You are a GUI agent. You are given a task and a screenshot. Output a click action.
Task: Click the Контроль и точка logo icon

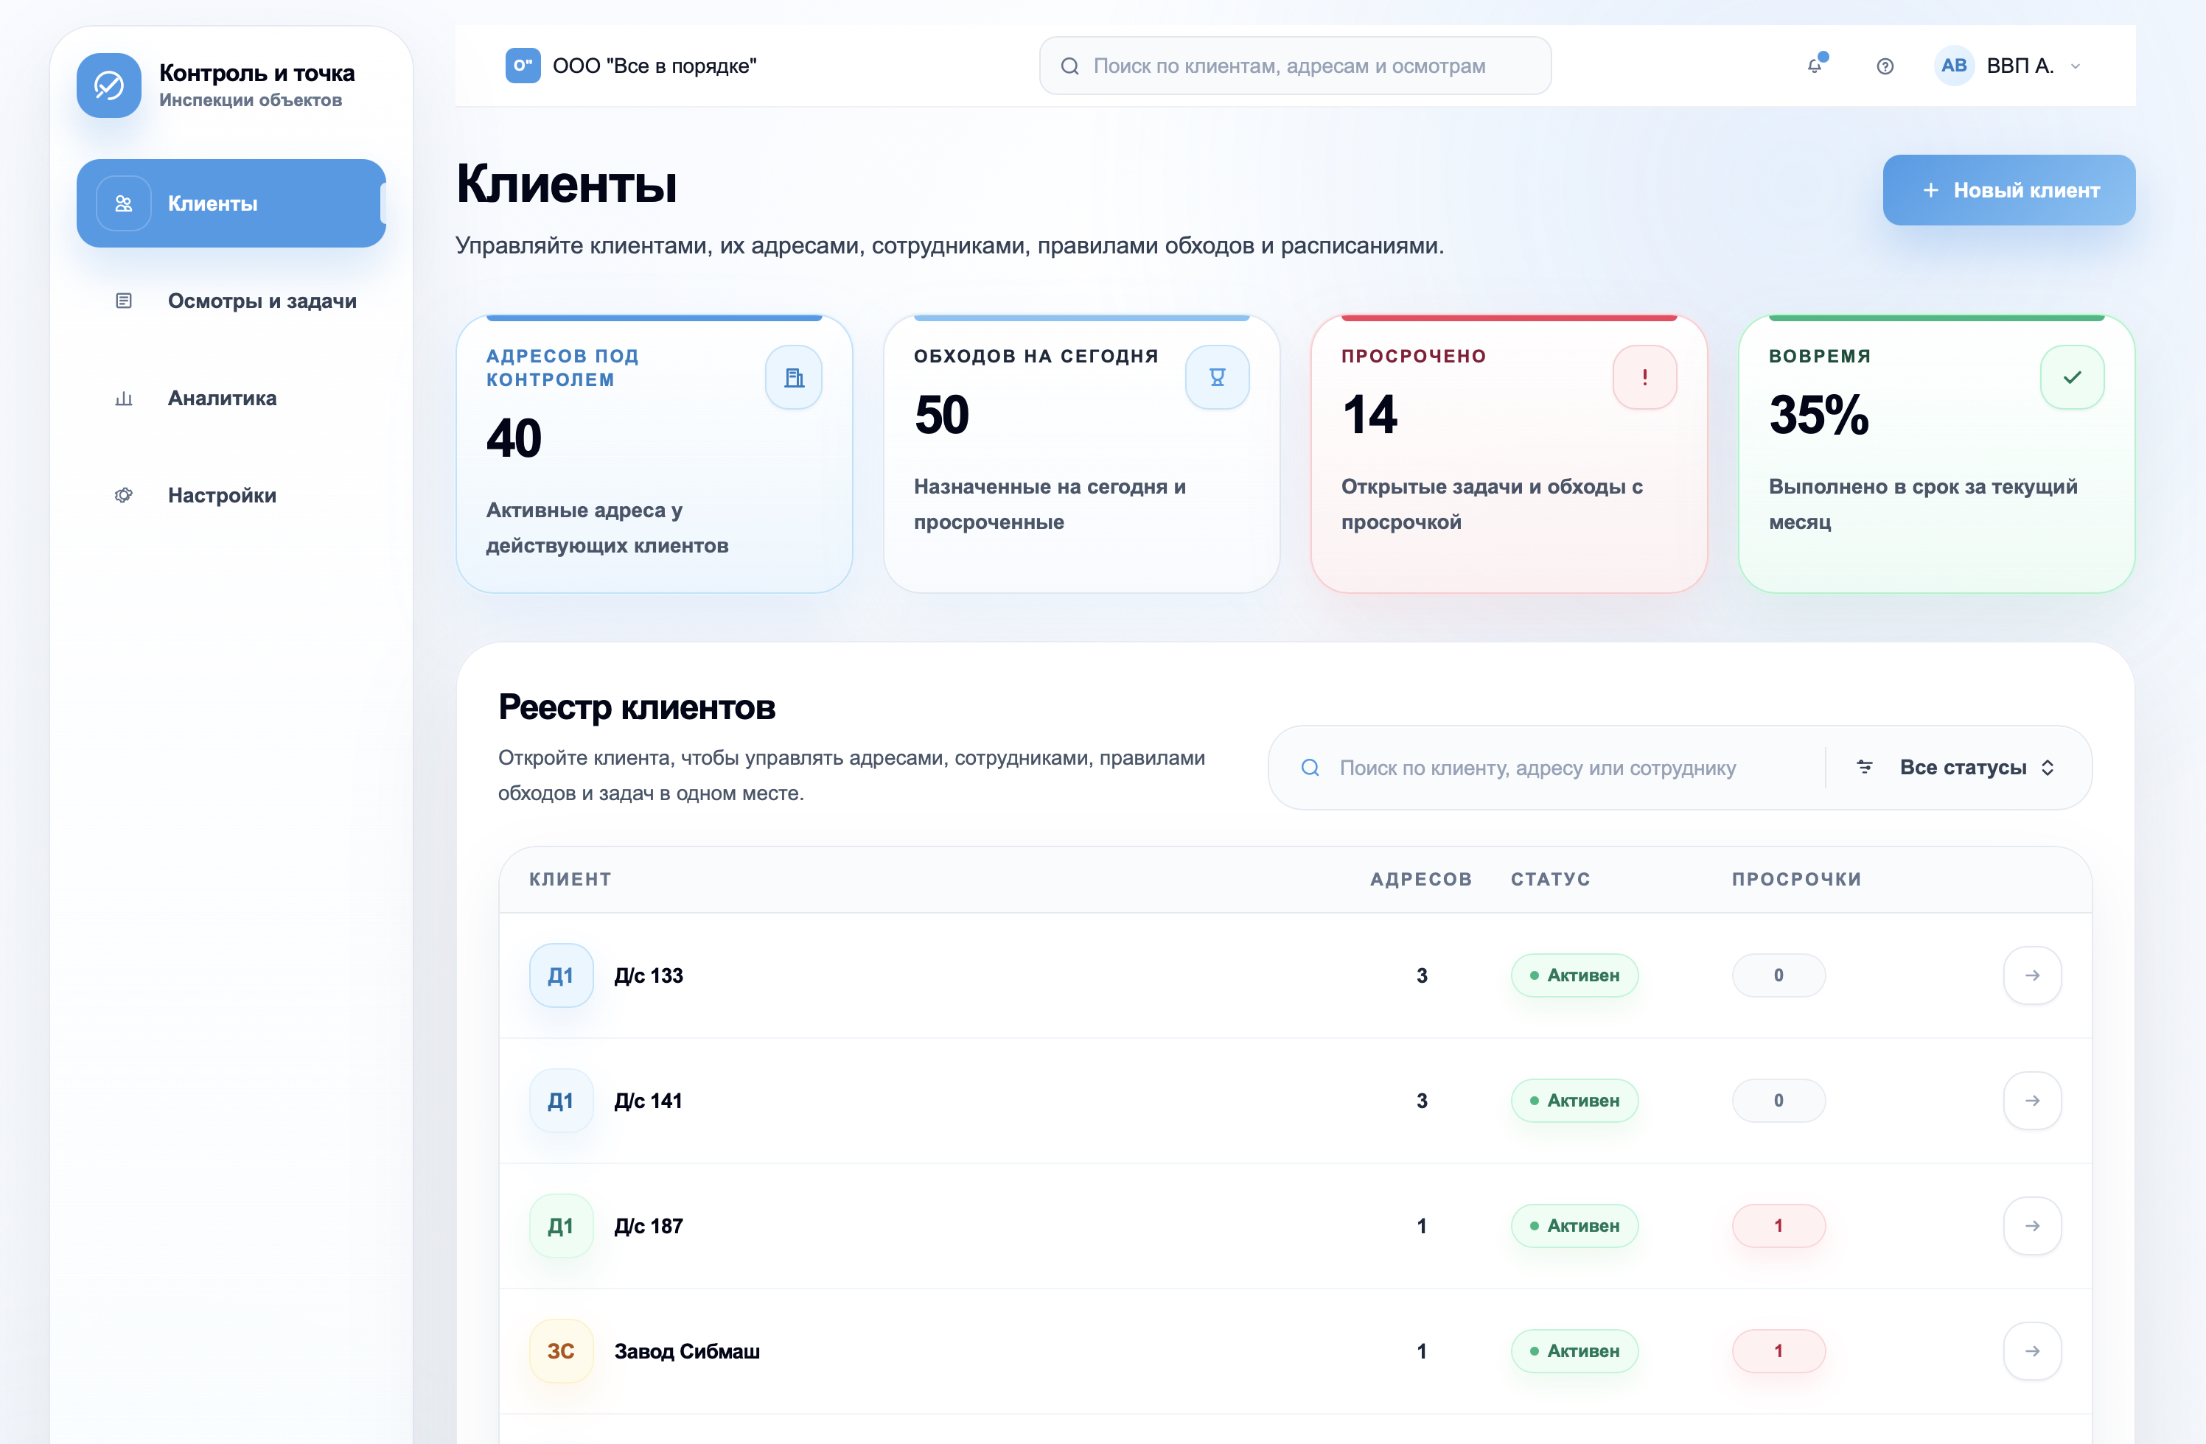(108, 85)
